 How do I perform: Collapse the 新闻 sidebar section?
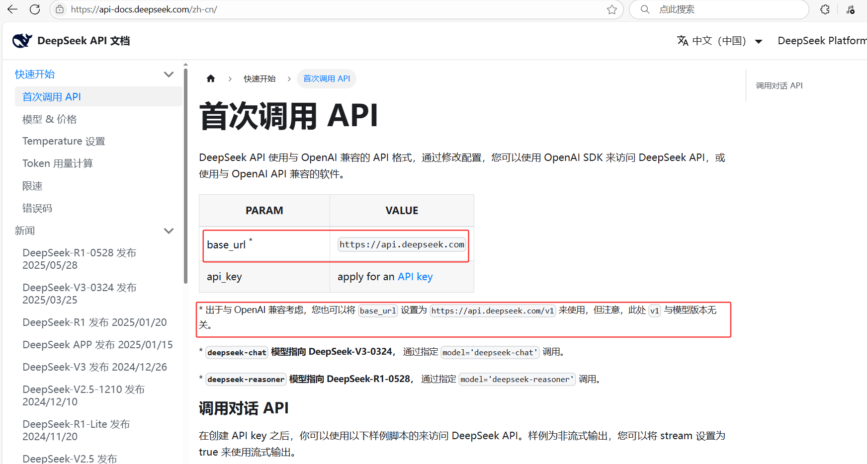[169, 231]
